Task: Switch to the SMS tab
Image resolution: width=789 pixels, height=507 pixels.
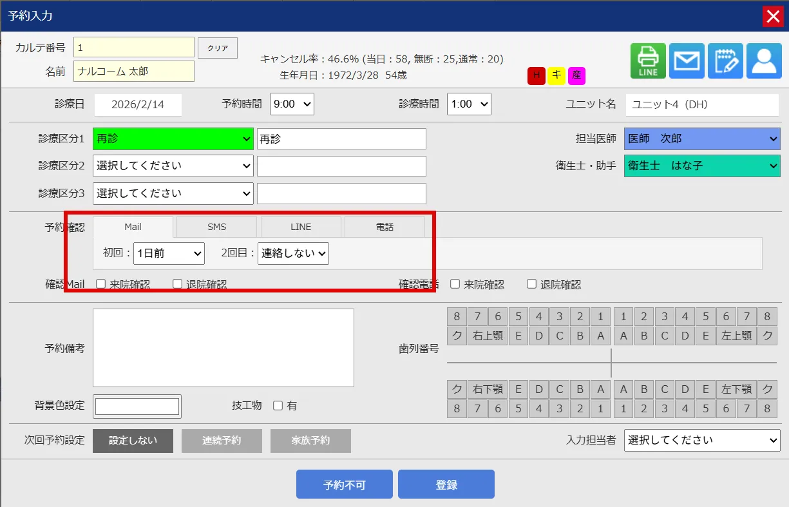Action: [x=216, y=227]
